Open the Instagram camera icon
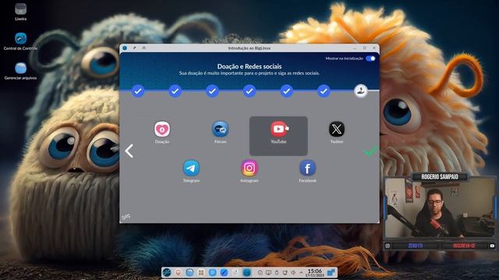This screenshot has height=280, width=499. [x=249, y=168]
